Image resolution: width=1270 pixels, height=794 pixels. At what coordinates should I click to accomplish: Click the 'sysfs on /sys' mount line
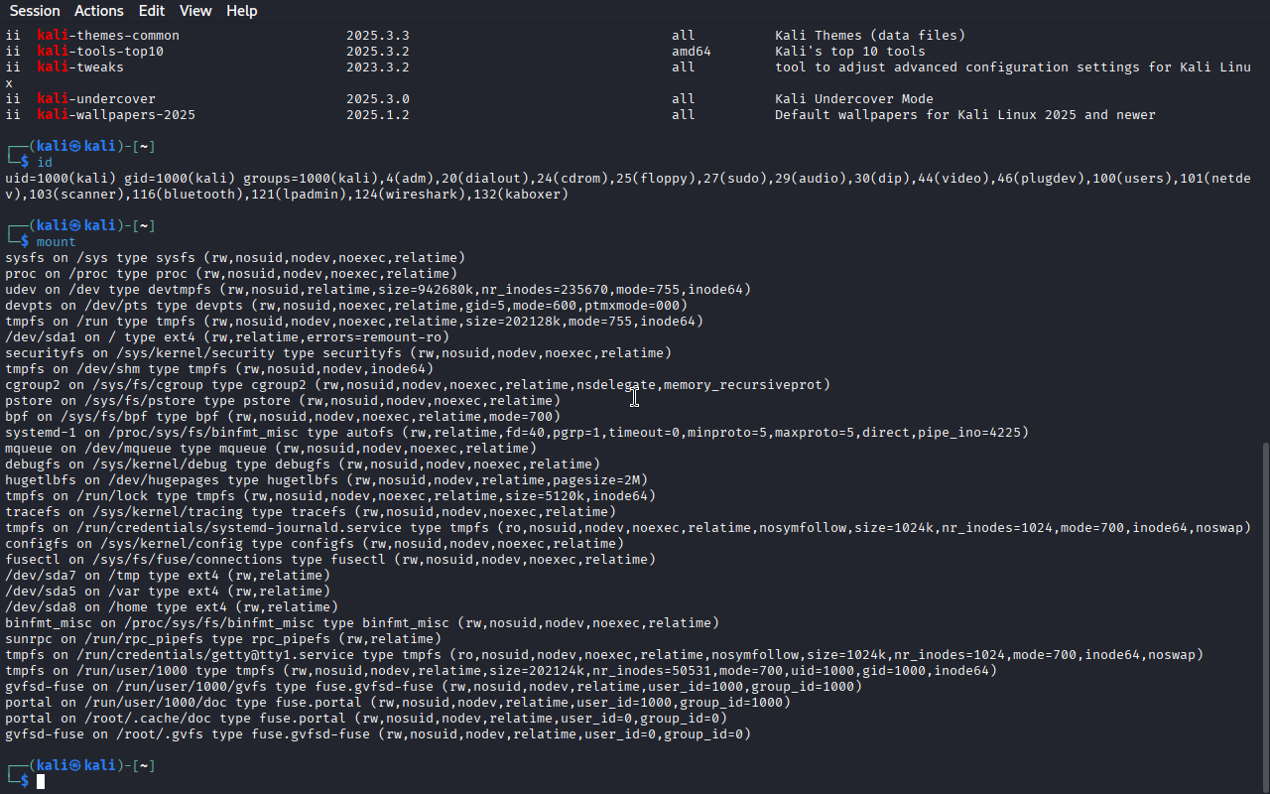coord(234,258)
